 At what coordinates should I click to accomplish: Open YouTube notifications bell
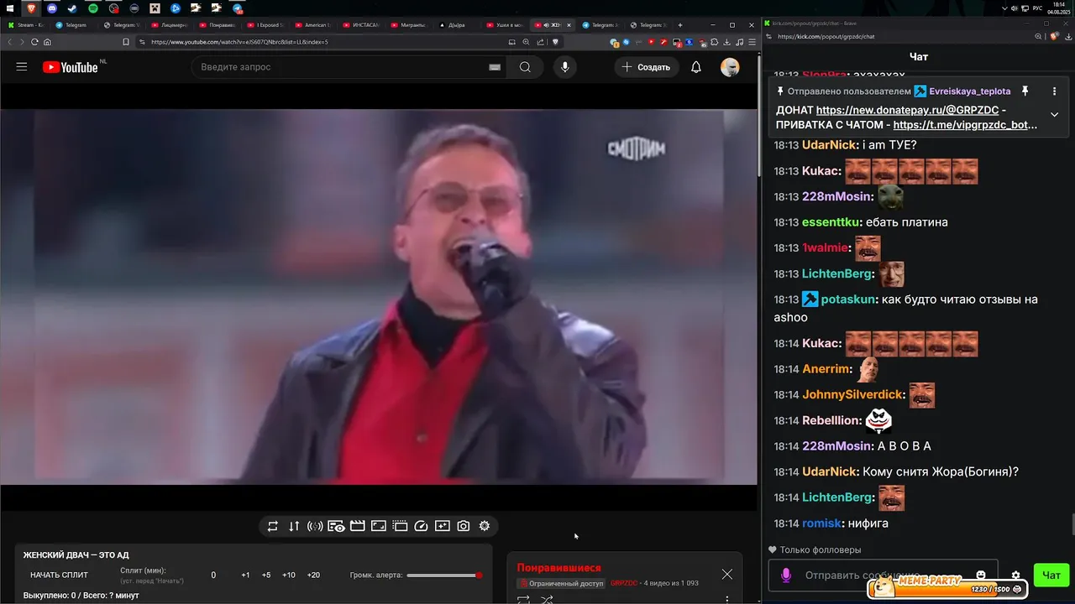[x=696, y=67]
